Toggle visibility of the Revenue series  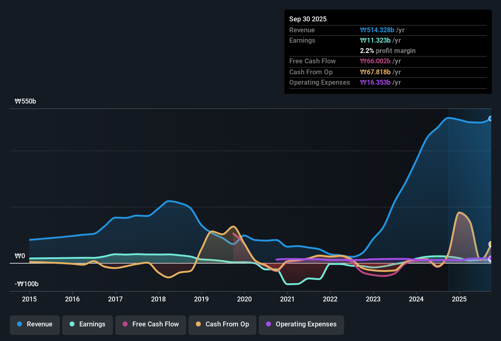click(34, 324)
